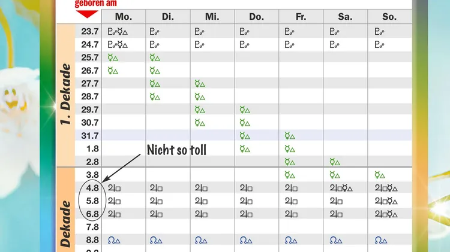Click the Mercury trine symbol in row 31.7 under Do.
Screen dimensions: 450x252
246,136
